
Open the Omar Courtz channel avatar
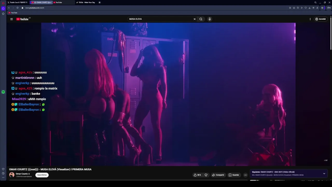[12, 175]
